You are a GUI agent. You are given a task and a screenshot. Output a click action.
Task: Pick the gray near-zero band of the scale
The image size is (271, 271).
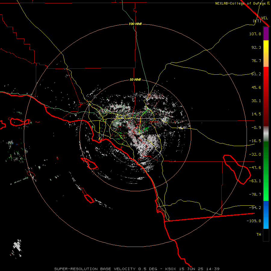click(266, 134)
